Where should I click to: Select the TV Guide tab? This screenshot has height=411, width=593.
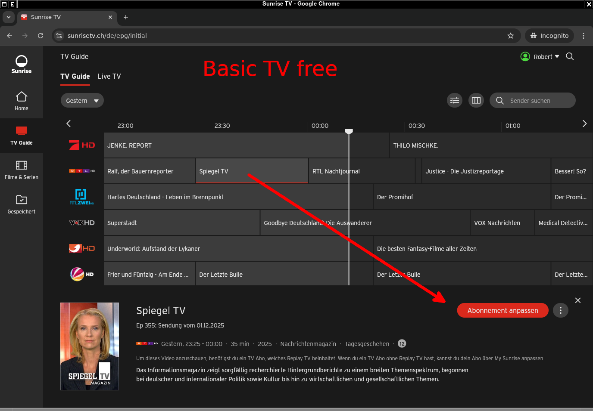tap(75, 76)
